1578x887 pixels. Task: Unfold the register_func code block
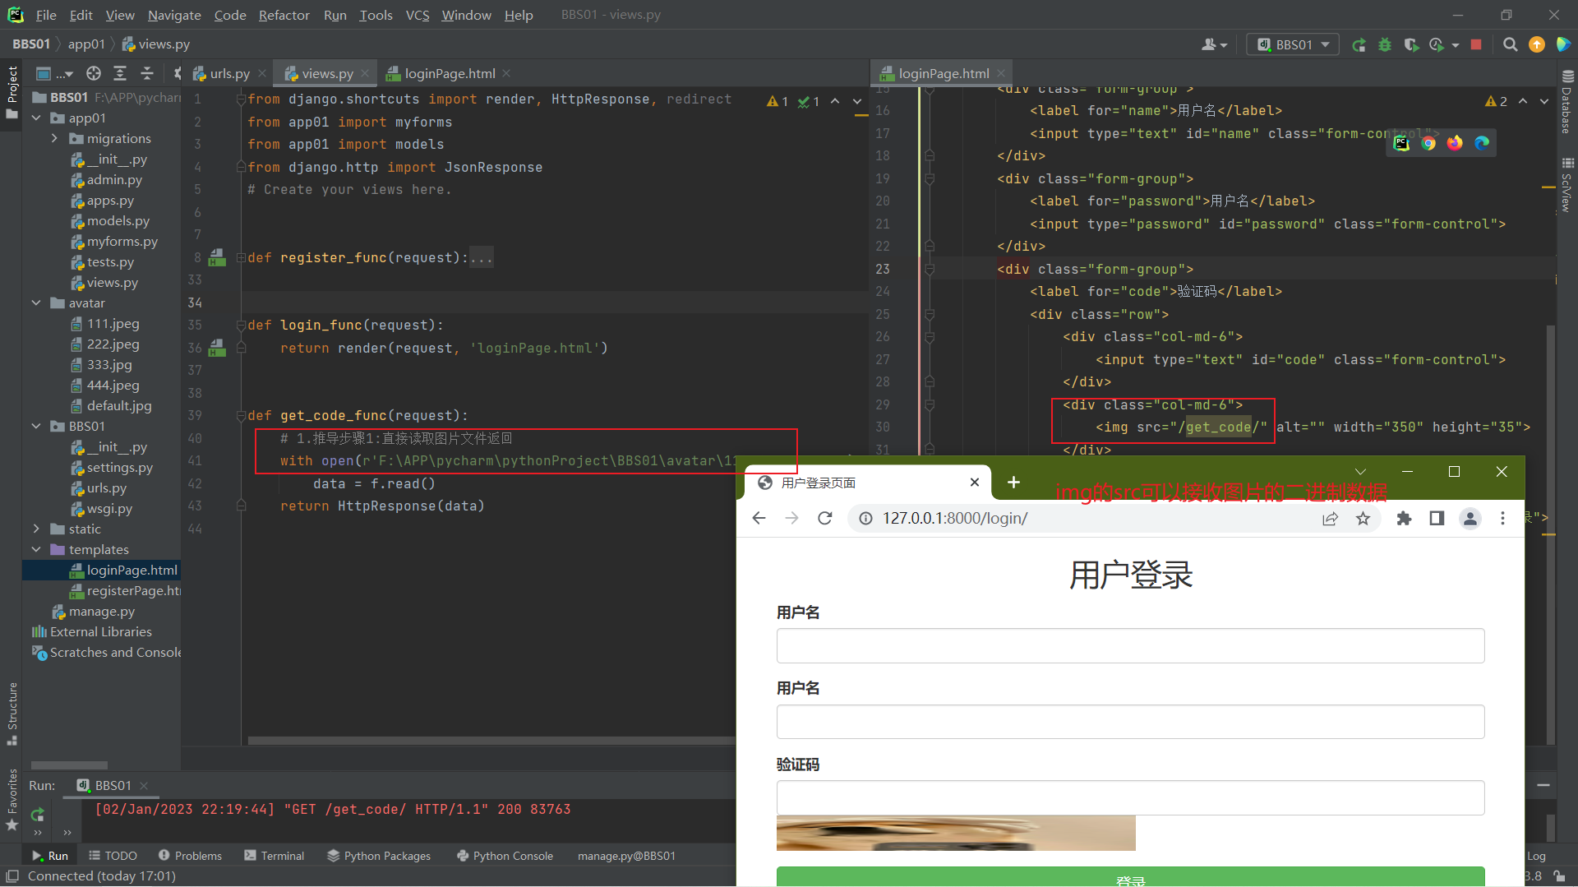(x=242, y=258)
